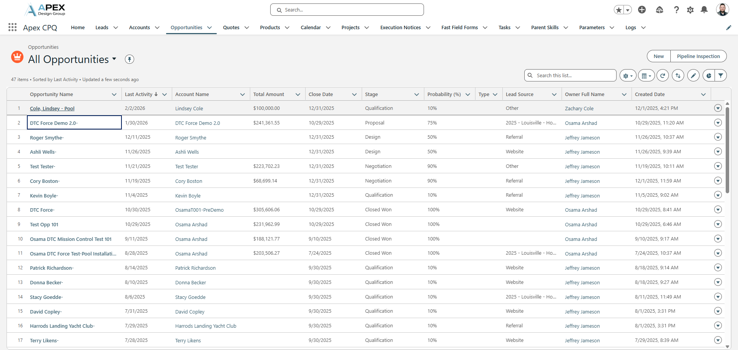Open the Pipeline Inspection view
Image resolution: width=738 pixels, height=350 pixels.
coord(698,56)
